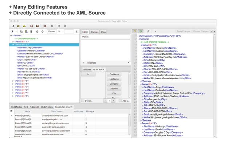Click the LastName quick-add button

[114, 79]
